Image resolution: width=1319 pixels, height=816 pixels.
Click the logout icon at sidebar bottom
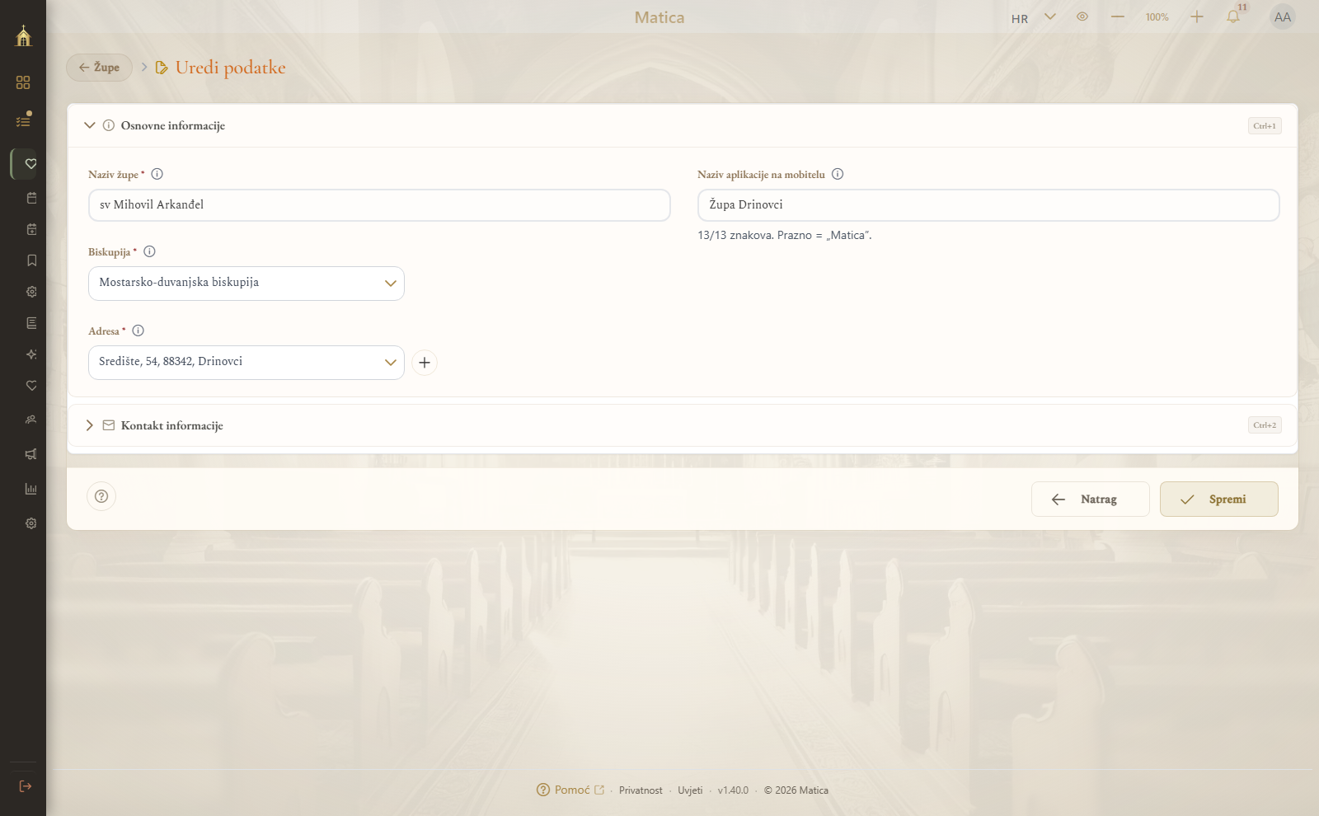pyautogui.click(x=26, y=786)
